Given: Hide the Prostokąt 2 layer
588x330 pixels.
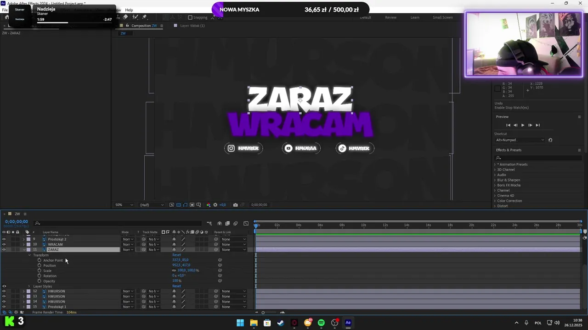Looking at the screenshot, I should (4, 239).
